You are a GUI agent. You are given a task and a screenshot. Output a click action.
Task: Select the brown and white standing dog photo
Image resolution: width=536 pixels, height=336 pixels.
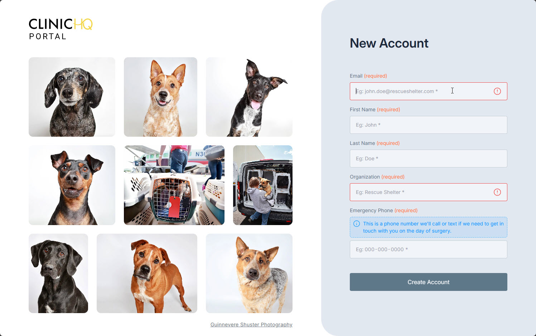pos(147,273)
